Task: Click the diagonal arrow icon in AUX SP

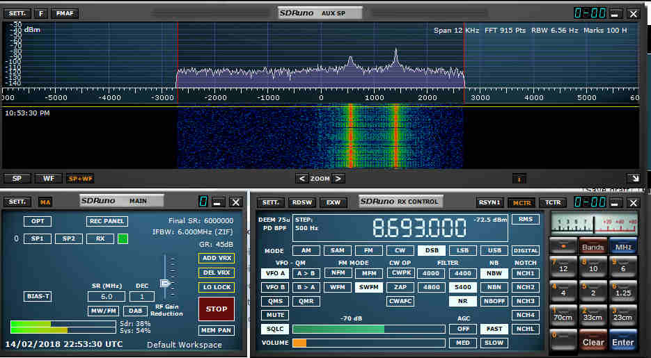Action: pyautogui.click(x=634, y=178)
